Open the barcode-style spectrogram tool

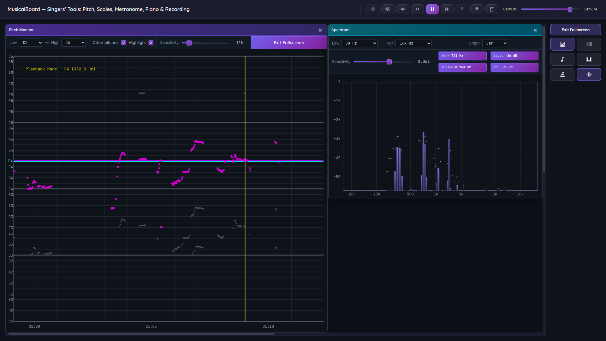pos(589,44)
